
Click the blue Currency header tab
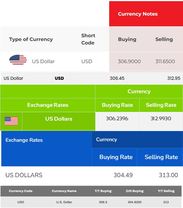(106, 139)
